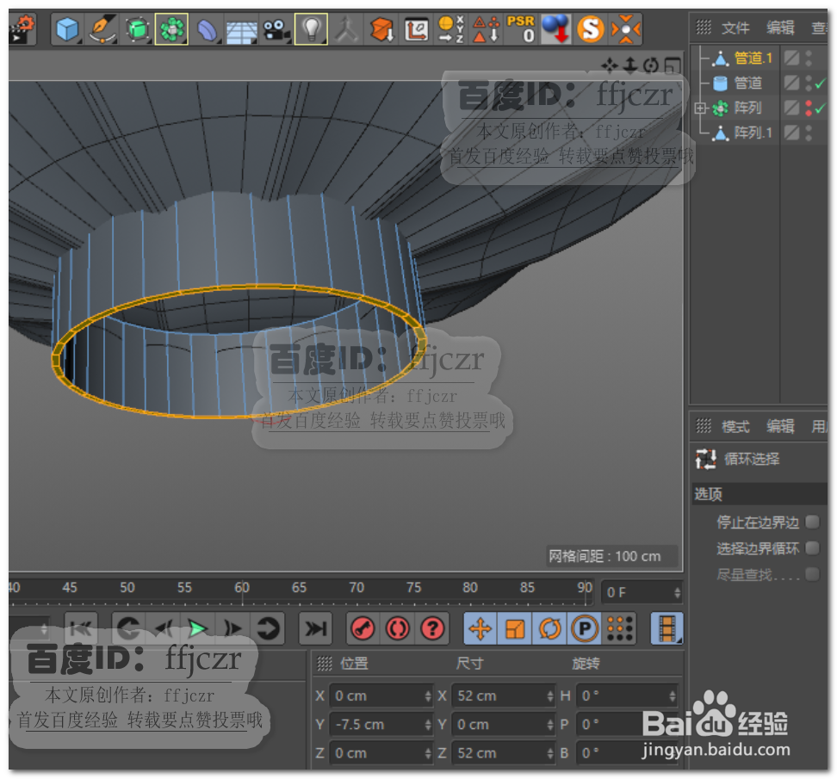Open the 编辑 menu in attribute manager
The height and width of the screenshot is (779, 837).
click(780, 426)
